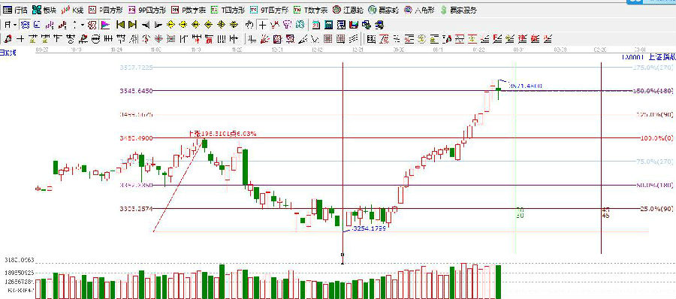Expand the 日 period dropdown arrow
This screenshot has height=299, width=676.
click(x=15, y=24)
